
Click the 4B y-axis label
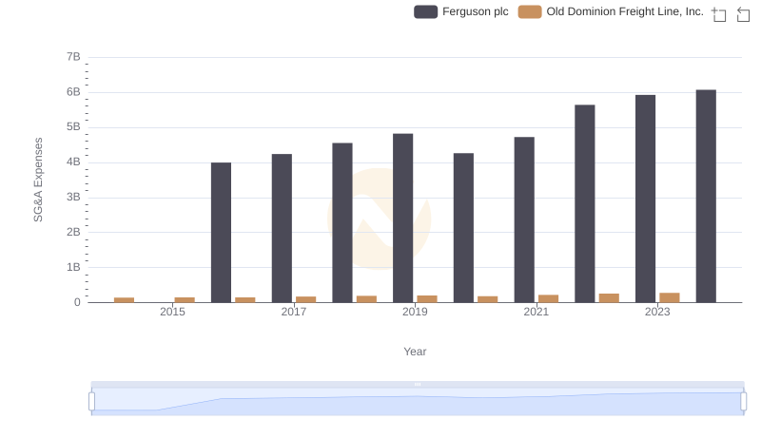coord(73,162)
